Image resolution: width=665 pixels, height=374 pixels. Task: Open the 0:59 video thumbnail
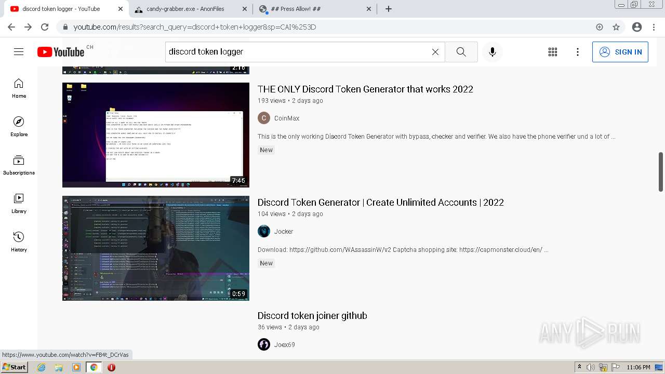click(156, 248)
